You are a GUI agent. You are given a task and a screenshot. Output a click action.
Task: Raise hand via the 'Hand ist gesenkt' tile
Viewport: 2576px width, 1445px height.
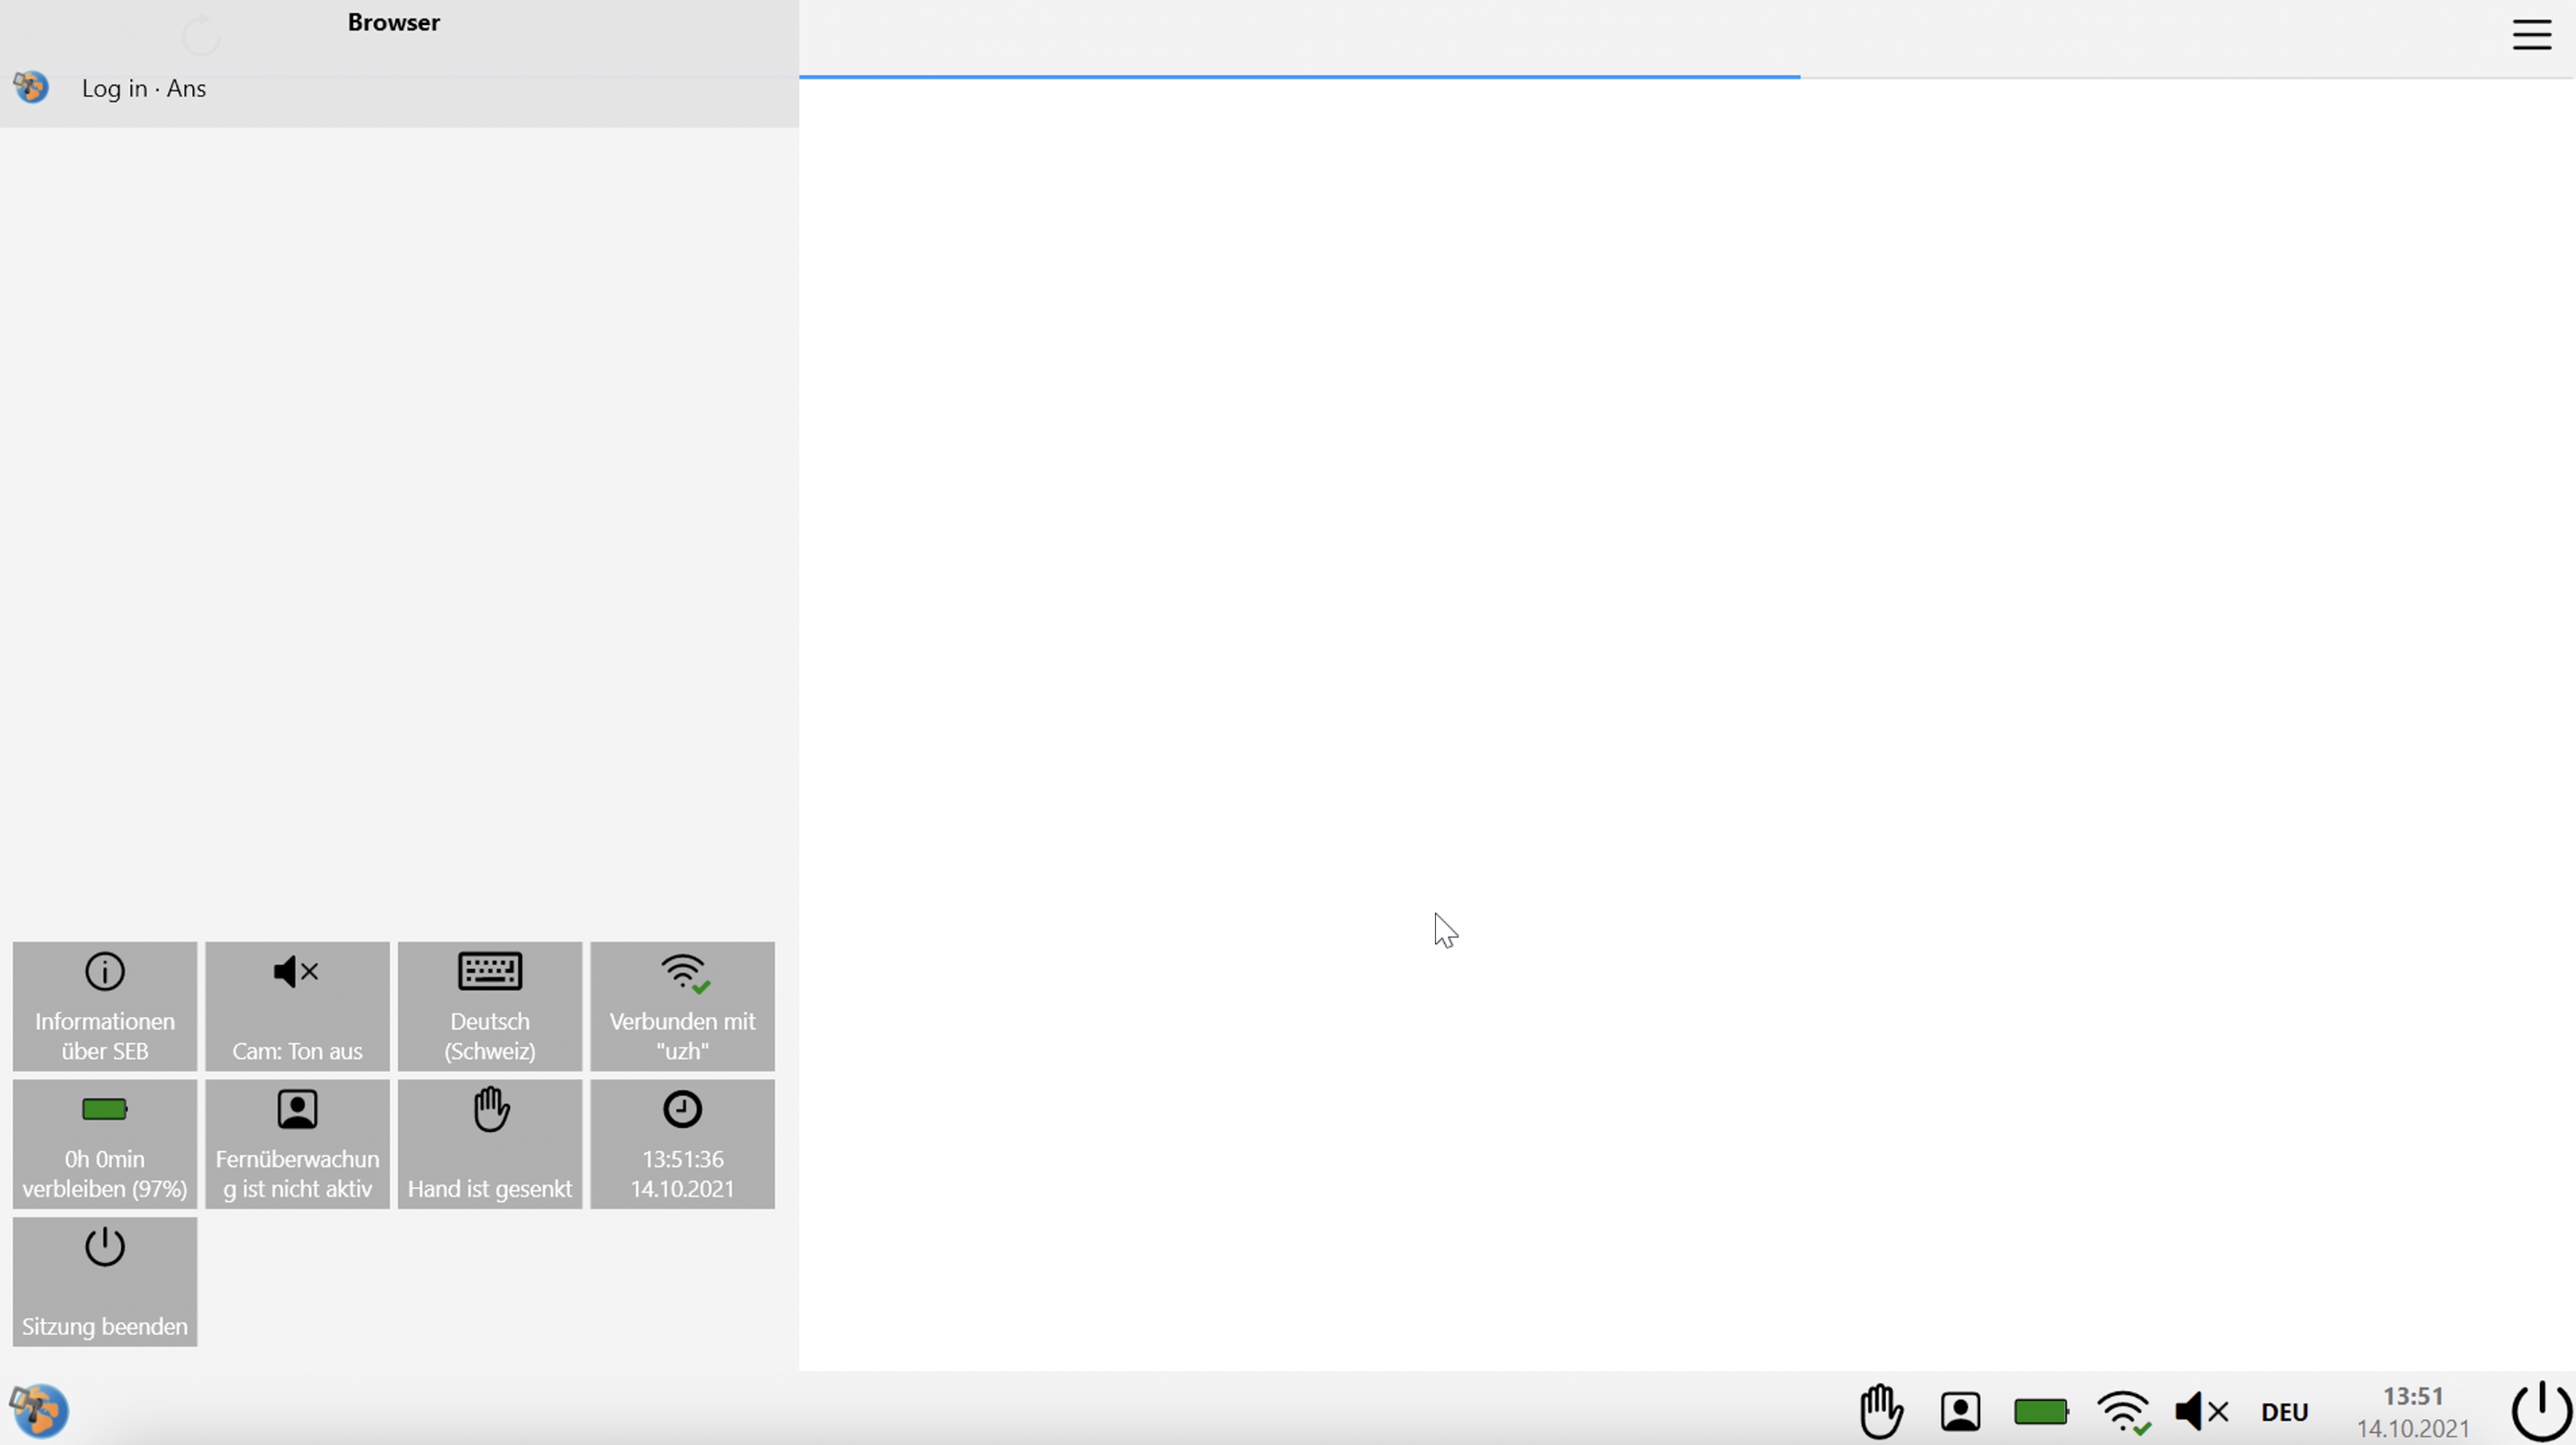[x=490, y=1144]
